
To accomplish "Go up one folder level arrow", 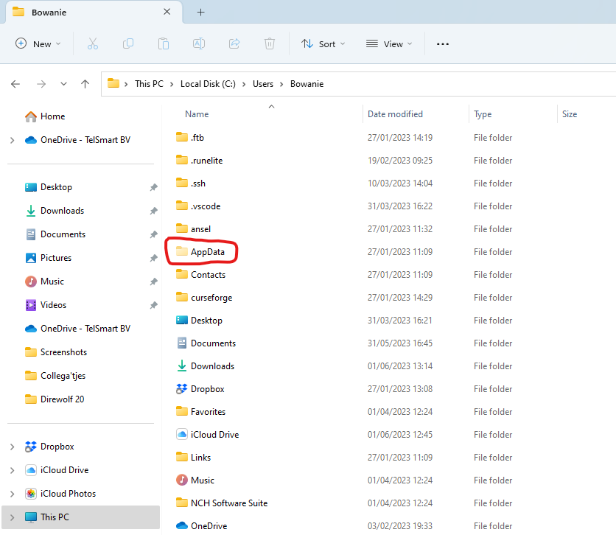I will coord(85,84).
